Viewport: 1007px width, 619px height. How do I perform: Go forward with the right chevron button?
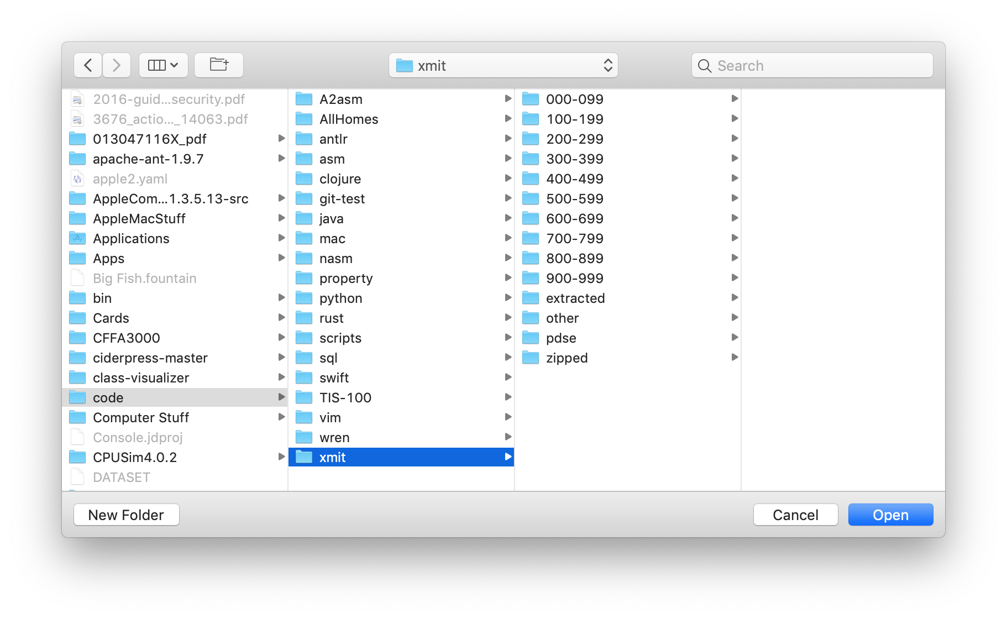point(117,65)
